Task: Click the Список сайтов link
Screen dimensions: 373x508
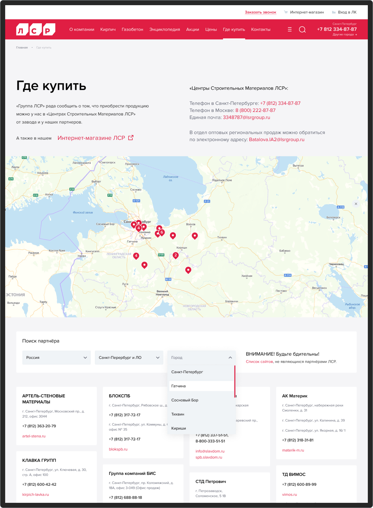Action: pyautogui.click(x=259, y=361)
